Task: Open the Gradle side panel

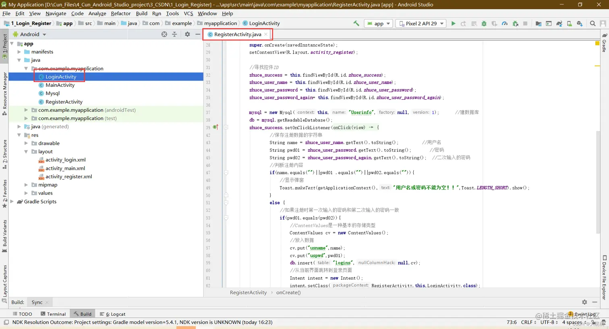Action: [604, 43]
